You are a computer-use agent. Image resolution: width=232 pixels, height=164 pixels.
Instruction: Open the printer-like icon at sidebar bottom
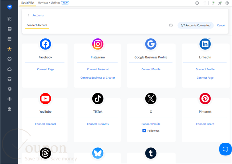tap(10, 109)
